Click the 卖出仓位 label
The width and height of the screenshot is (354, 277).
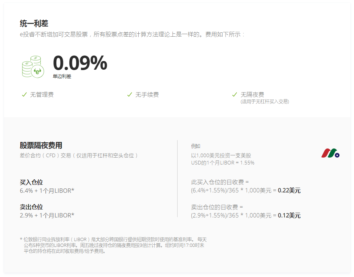pos(31,207)
